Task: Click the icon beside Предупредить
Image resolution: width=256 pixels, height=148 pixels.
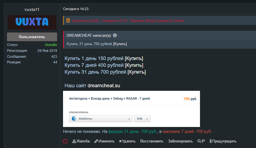Action: (x=211, y=141)
